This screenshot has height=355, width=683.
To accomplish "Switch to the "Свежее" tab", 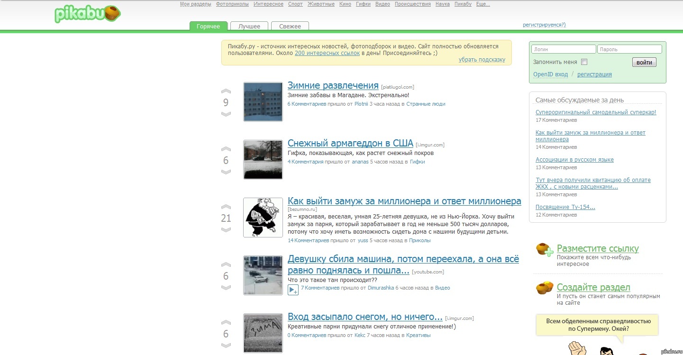I will pos(290,27).
